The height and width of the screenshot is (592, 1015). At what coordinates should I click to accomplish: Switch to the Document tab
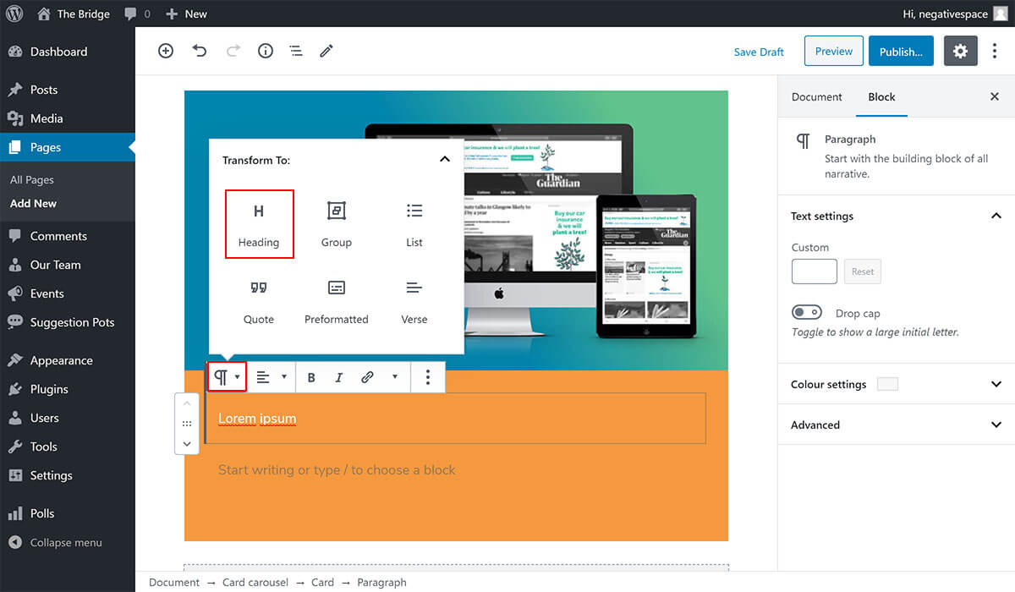816,97
